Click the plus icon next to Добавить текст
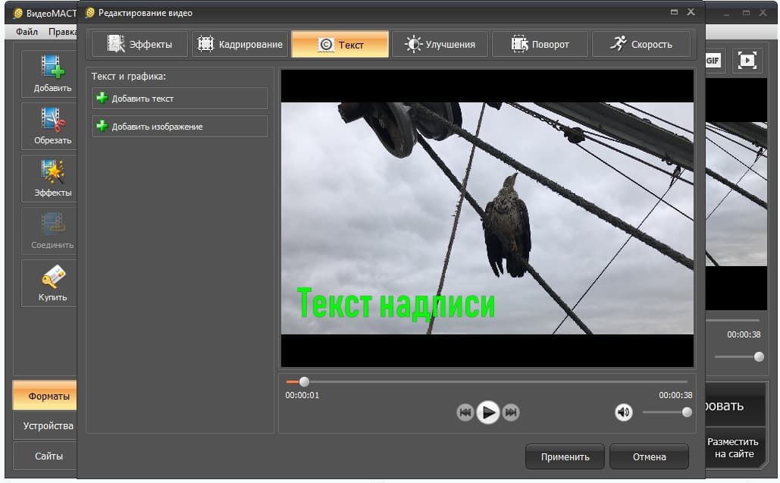Viewport: 780px width, 483px height. pyautogui.click(x=102, y=98)
